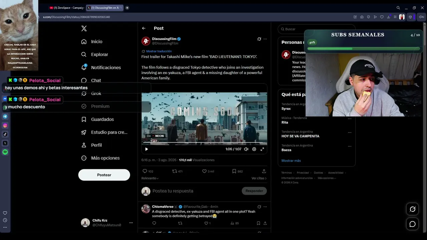Click Mostrar más under trends

coord(291,161)
